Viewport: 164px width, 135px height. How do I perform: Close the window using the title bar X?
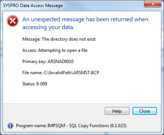(x=153, y=4)
